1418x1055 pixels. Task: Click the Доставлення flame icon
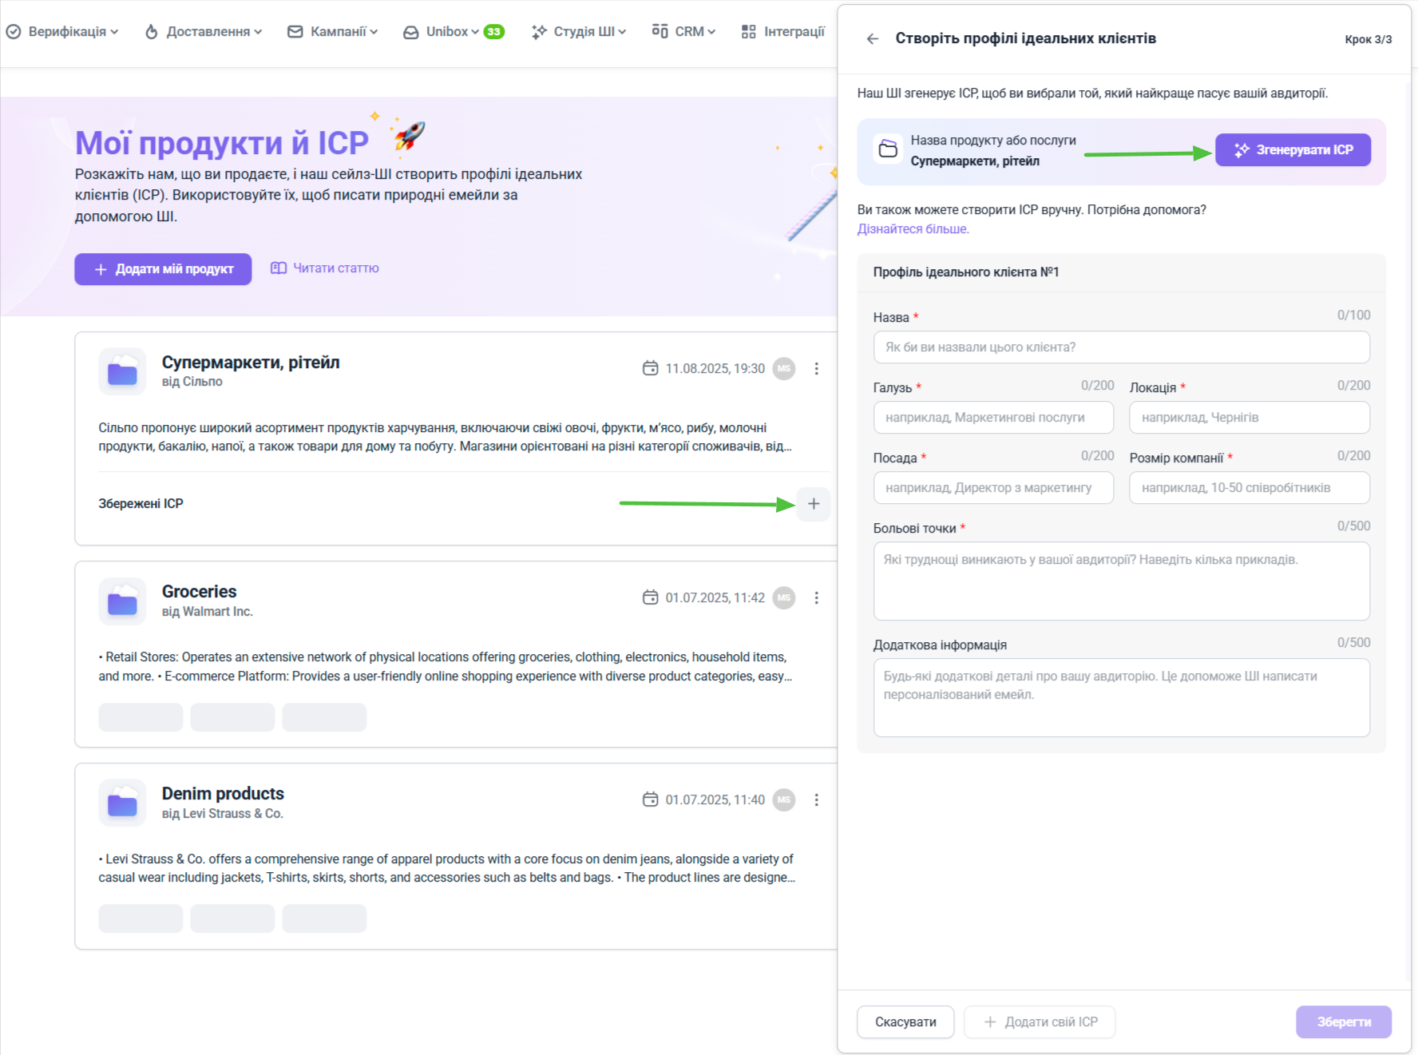tap(152, 32)
